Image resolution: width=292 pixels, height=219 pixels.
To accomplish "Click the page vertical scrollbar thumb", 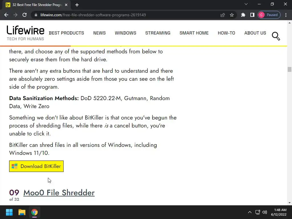I will 289,70.
